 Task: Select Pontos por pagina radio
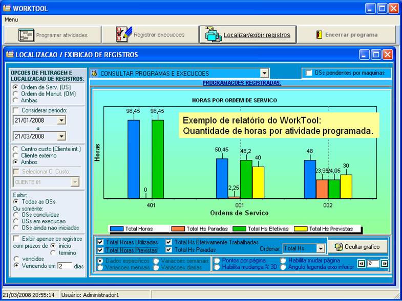point(217,261)
